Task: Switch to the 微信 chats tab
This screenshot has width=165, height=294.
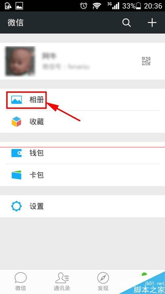Action: pyautogui.click(x=20, y=282)
